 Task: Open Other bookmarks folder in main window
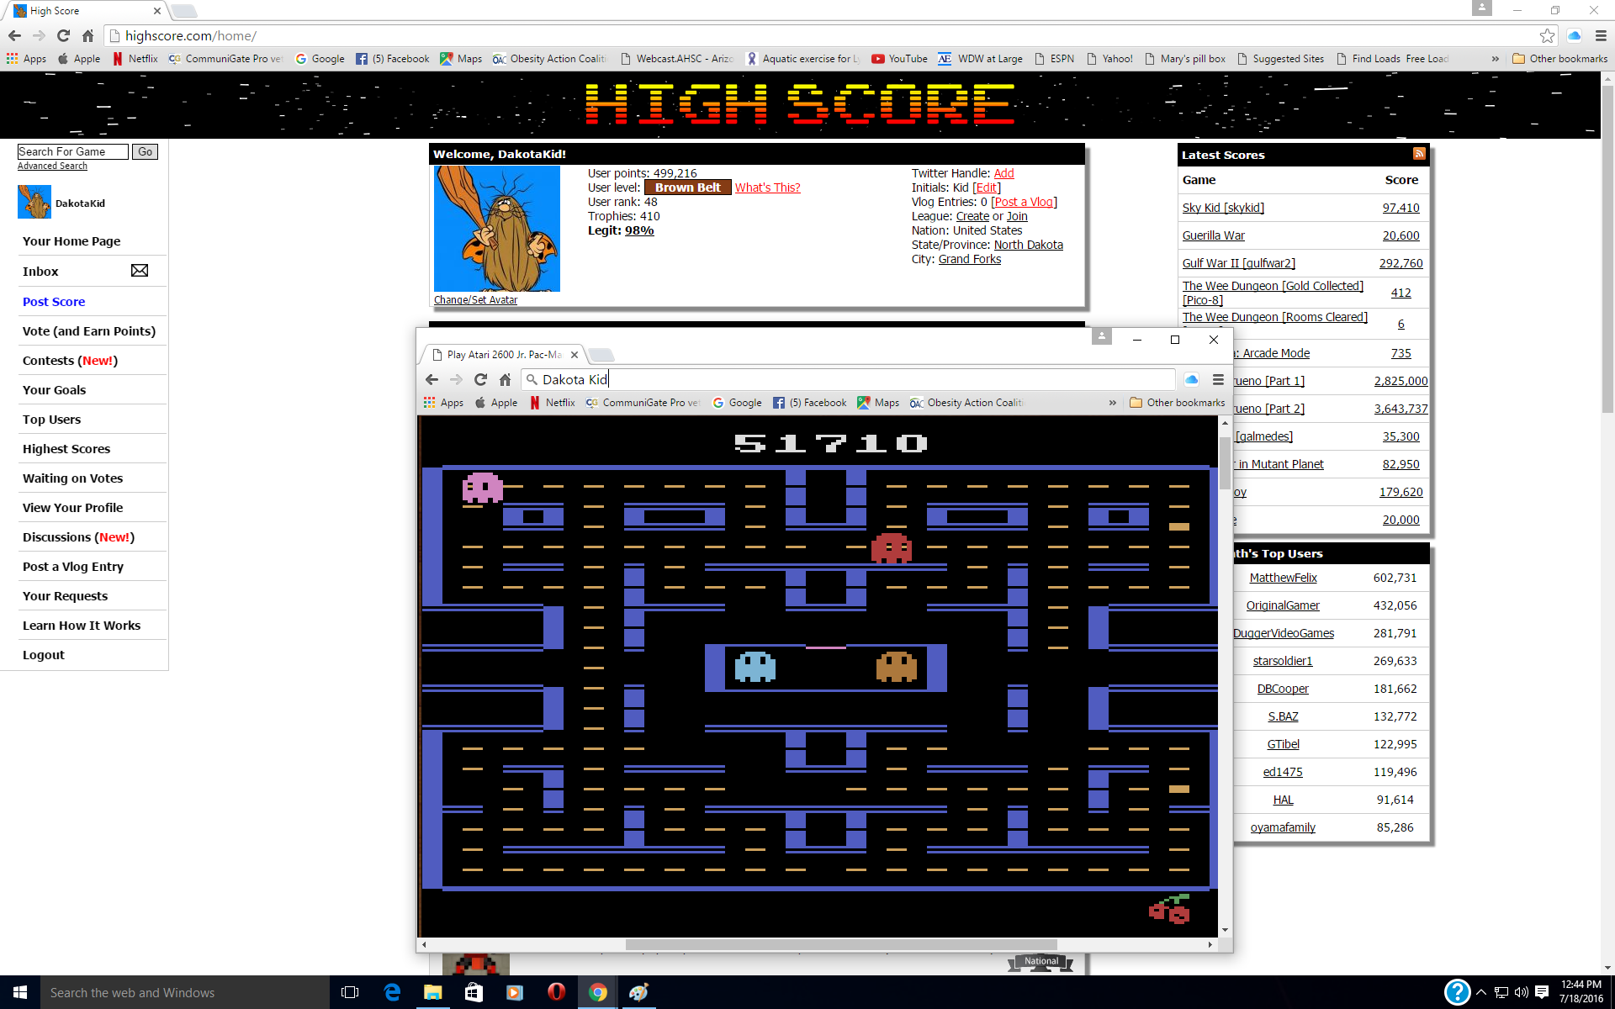point(1560,59)
